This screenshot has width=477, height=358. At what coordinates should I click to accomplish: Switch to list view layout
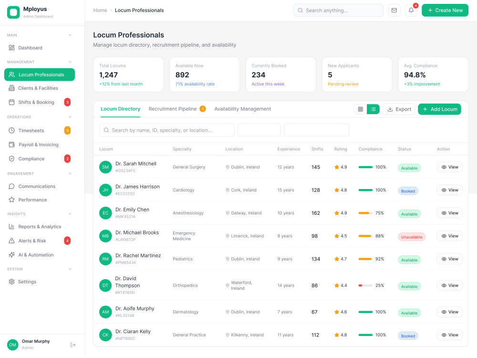[x=373, y=109]
